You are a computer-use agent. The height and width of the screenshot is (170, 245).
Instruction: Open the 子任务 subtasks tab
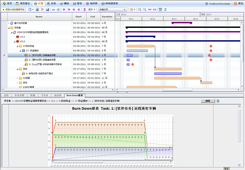tap(44, 96)
